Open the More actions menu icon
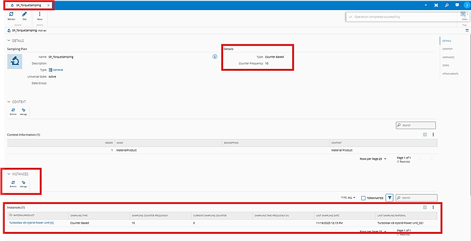 (40, 14)
